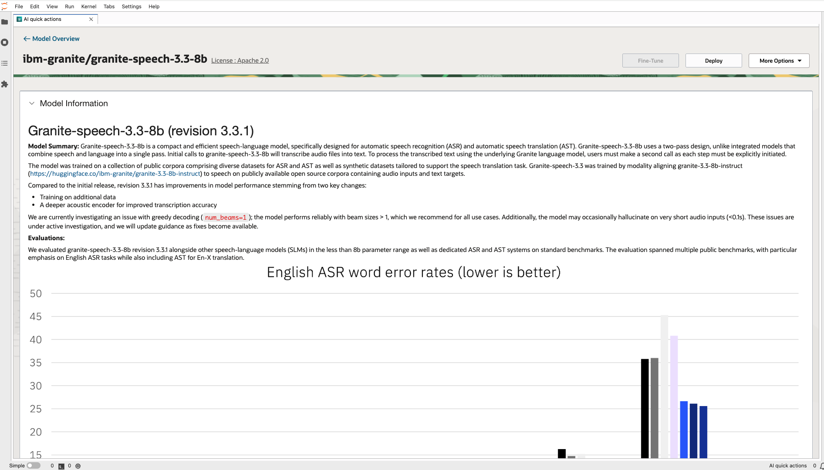Click the num_beams=1 inline code text
Screen dimensions: 824x470
point(226,218)
